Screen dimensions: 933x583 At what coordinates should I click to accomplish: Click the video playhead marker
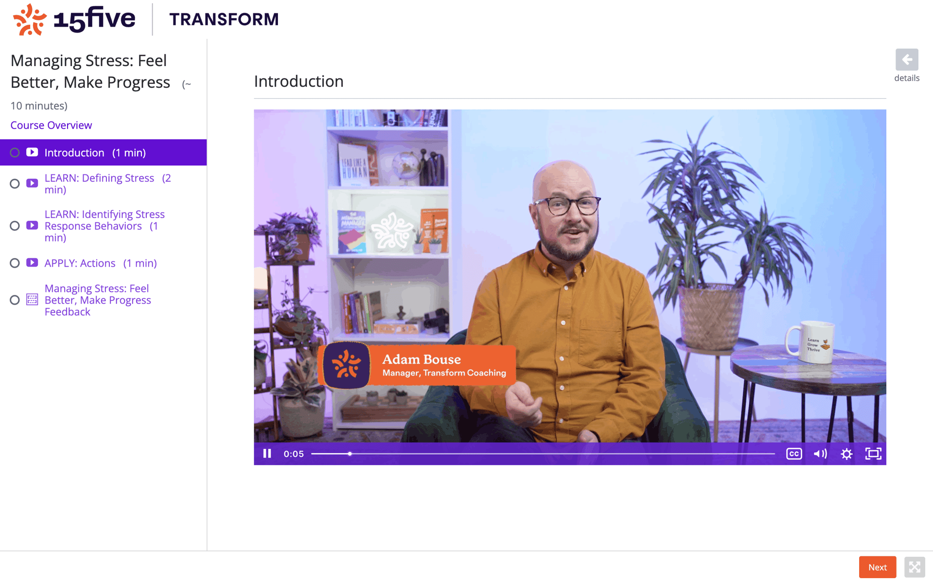(x=349, y=454)
